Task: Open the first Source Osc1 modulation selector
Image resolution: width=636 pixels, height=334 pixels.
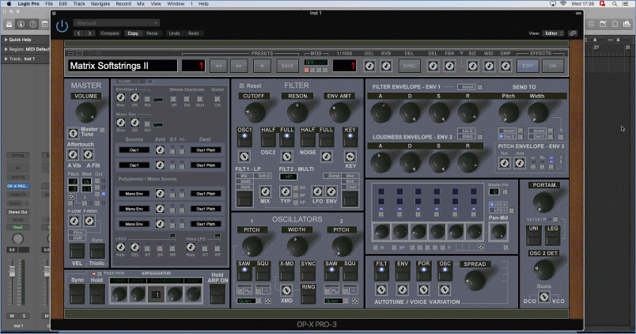Action: pos(134,150)
